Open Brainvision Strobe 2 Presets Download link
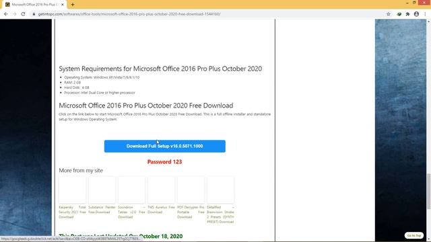431x242 pixels. (220, 214)
